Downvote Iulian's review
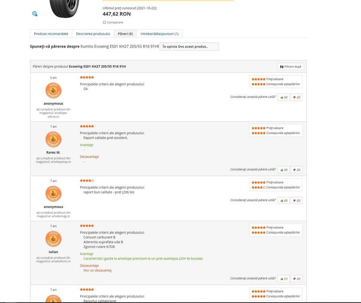Screen dimensions: 361x303 pos(296,279)
